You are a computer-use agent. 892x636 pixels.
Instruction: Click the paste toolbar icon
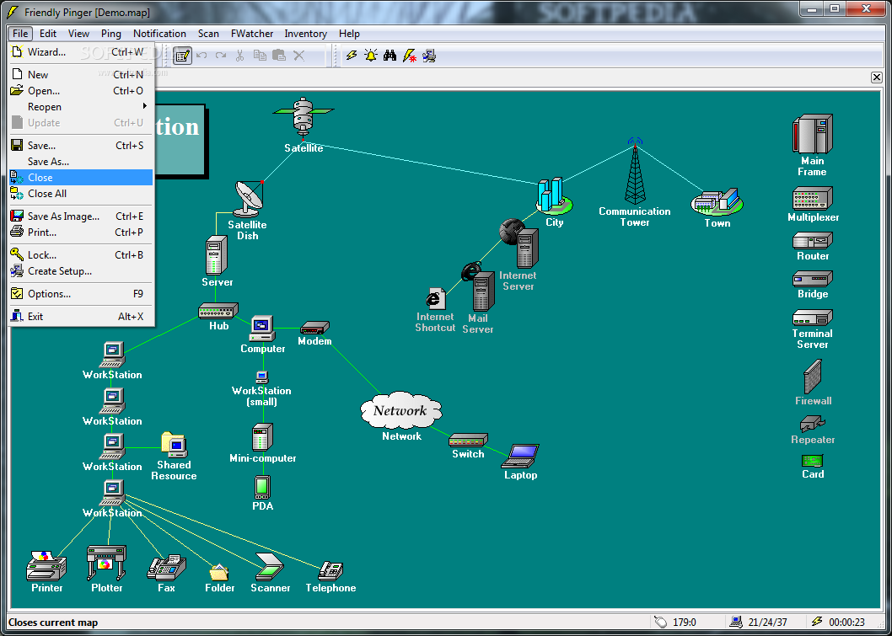[x=279, y=55]
